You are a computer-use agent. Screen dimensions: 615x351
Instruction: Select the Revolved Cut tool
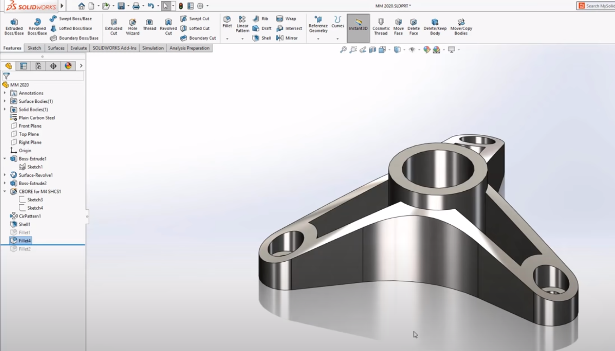point(168,26)
